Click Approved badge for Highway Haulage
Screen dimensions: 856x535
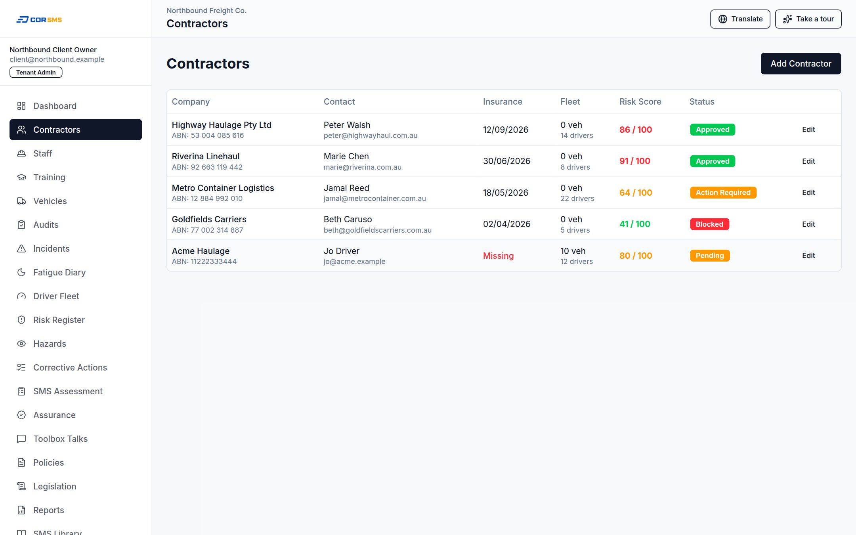pyautogui.click(x=713, y=130)
